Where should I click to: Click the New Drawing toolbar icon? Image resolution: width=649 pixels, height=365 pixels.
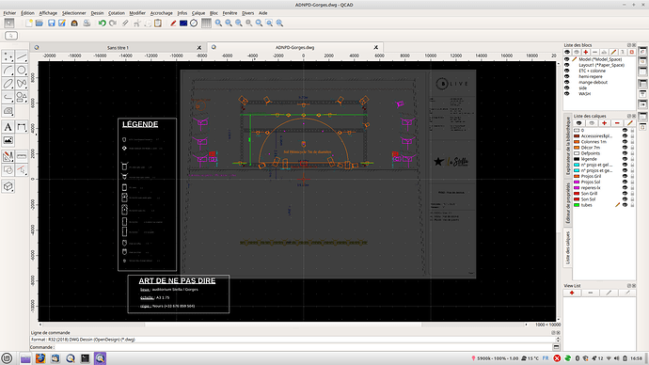click(29, 24)
